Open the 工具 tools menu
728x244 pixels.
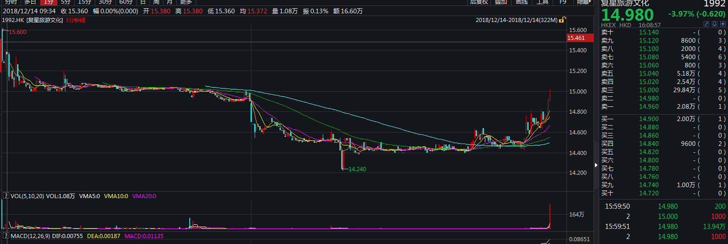point(542,2)
